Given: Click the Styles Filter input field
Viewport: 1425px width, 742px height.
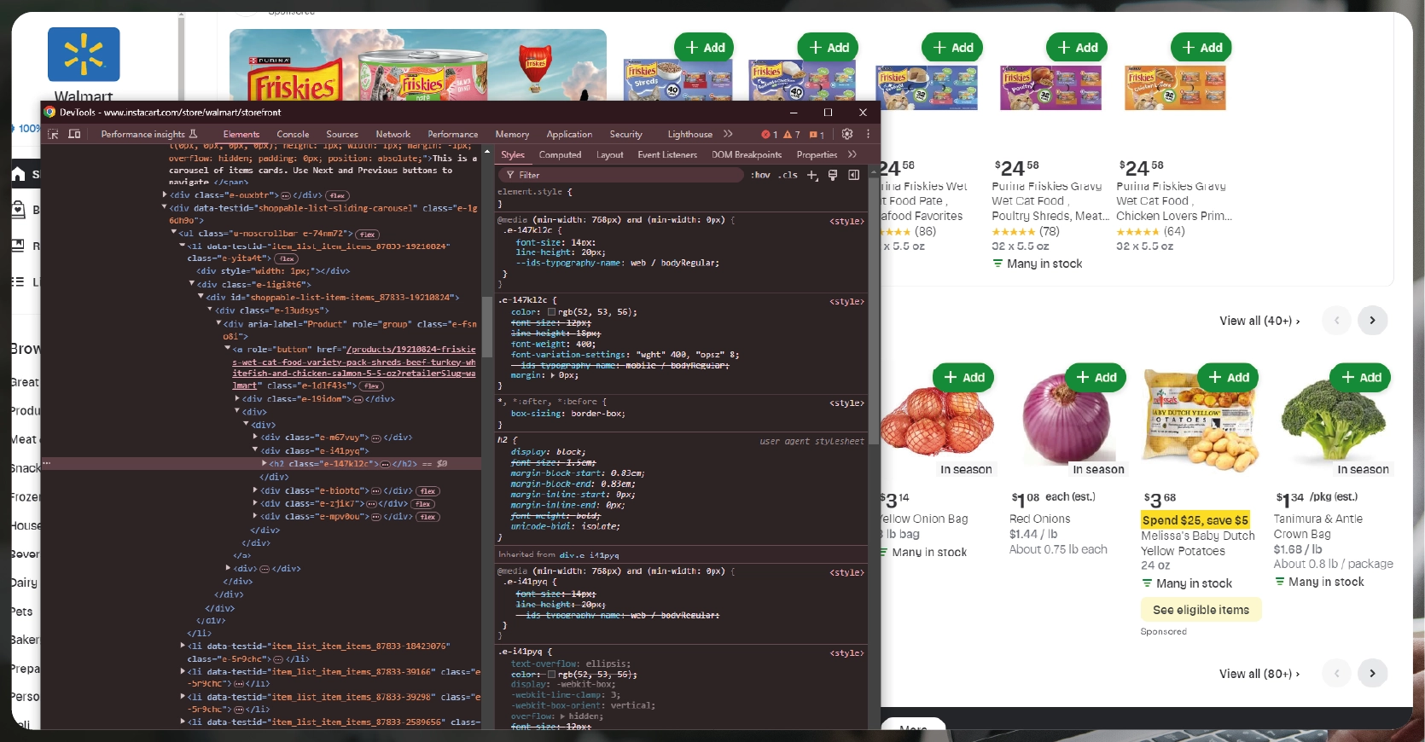Looking at the screenshot, I should (x=623, y=175).
